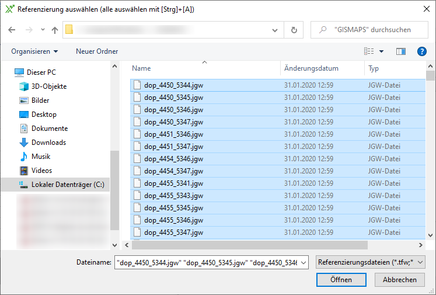Change view layout icon
The width and height of the screenshot is (436, 295).
(x=369, y=51)
